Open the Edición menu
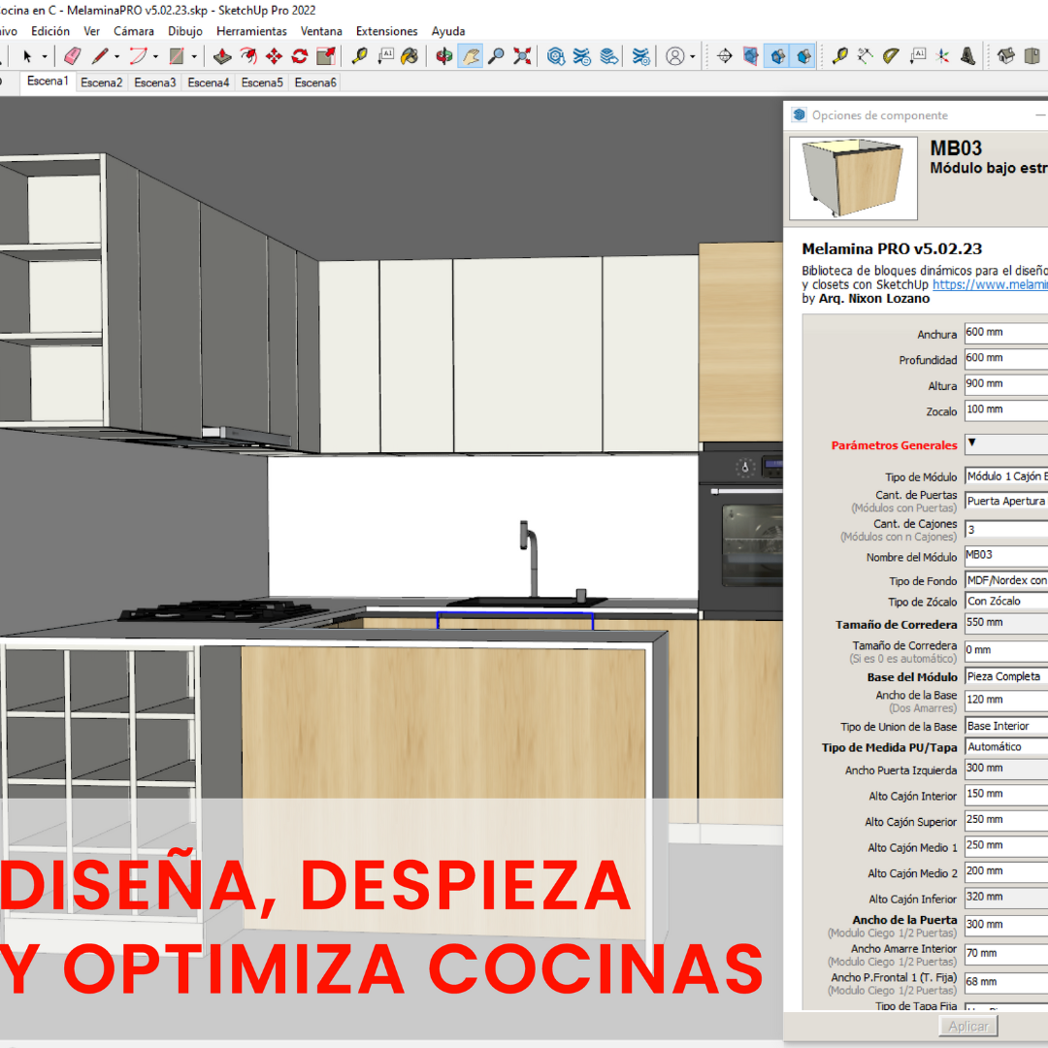The height and width of the screenshot is (1048, 1048). (50, 31)
